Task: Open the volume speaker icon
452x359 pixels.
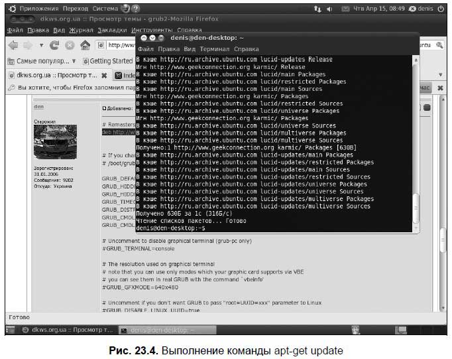Action: click(x=329, y=9)
